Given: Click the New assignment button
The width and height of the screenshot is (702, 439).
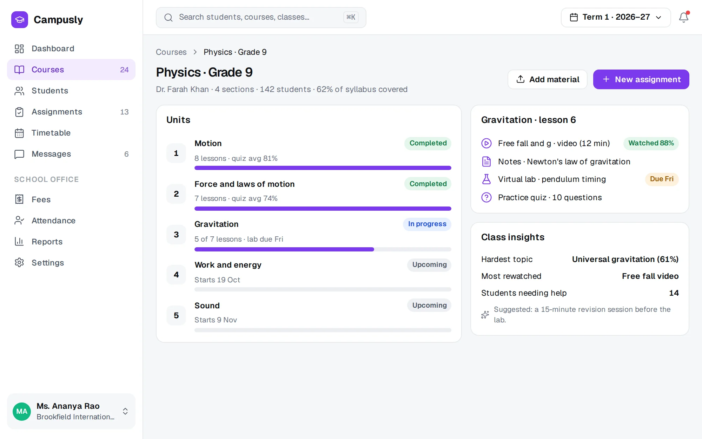Looking at the screenshot, I should [641, 79].
